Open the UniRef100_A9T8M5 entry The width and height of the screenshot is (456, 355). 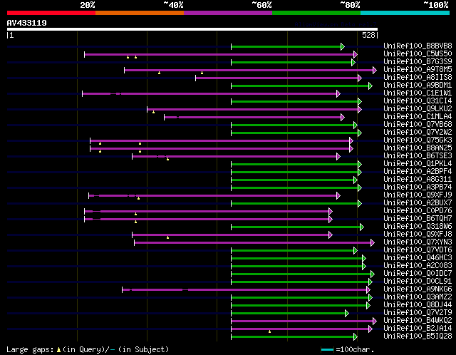tap(418, 69)
